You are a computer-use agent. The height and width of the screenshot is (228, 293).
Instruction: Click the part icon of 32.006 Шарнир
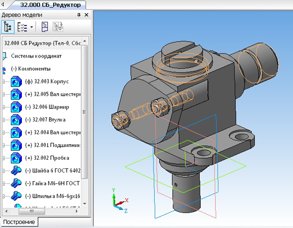coord(16,107)
